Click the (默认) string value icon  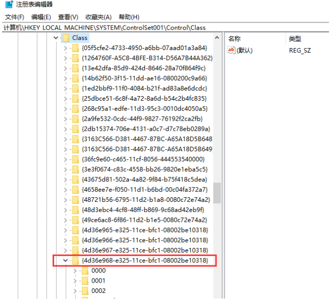coord(231,50)
